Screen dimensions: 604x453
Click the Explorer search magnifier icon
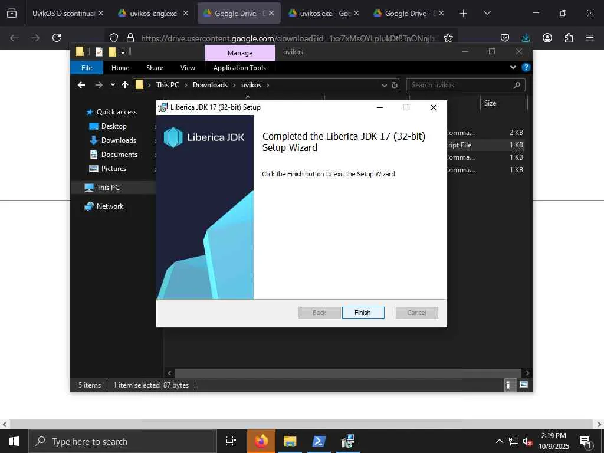(517, 85)
